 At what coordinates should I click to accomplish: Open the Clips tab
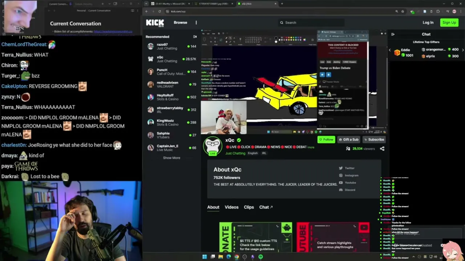pyautogui.click(x=249, y=207)
